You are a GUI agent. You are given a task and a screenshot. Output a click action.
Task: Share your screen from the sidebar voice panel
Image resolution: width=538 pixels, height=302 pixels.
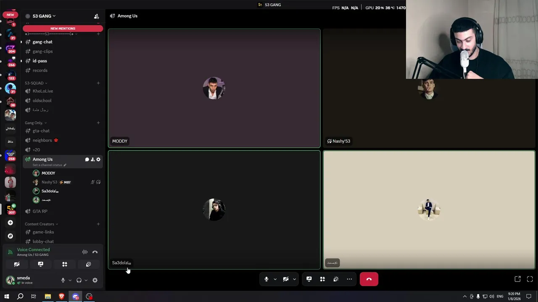[41, 264]
